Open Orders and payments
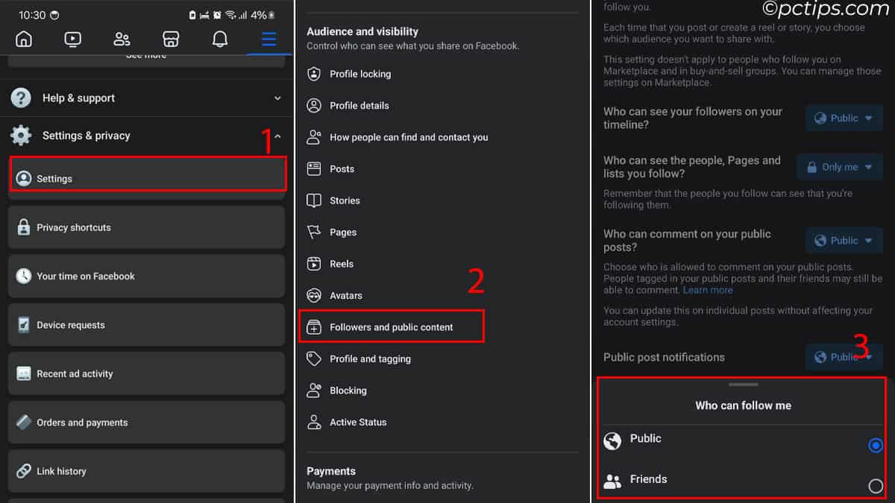Viewport: 895px width, 503px height. point(147,423)
